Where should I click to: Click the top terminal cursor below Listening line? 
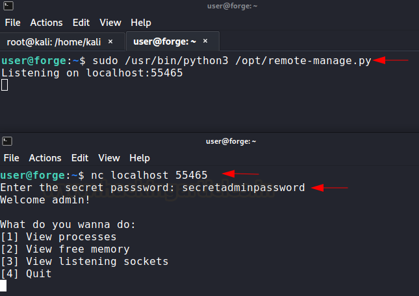(x=4, y=85)
